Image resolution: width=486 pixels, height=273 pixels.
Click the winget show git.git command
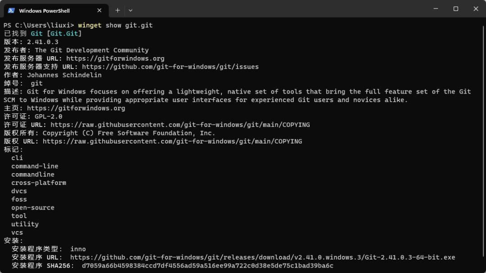point(115,25)
